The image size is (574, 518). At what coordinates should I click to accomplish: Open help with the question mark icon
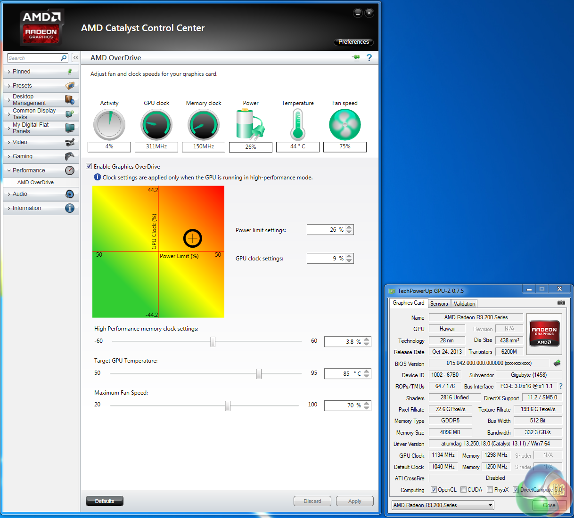coord(369,57)
